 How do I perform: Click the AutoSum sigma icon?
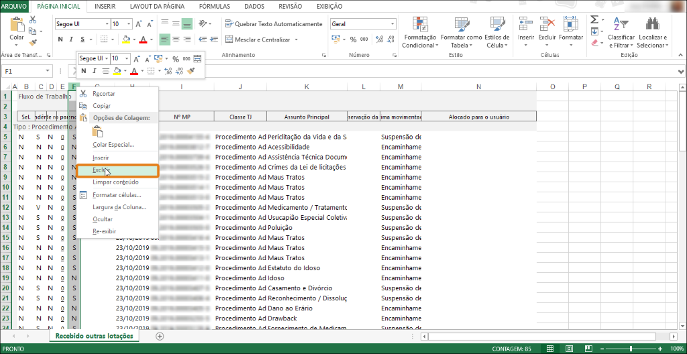pyautogui.click(x=594, y=19)
